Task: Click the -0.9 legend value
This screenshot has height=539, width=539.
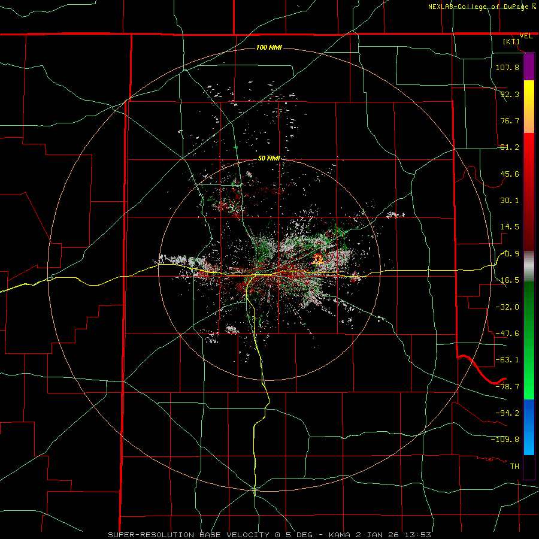Action: (510, 254)
